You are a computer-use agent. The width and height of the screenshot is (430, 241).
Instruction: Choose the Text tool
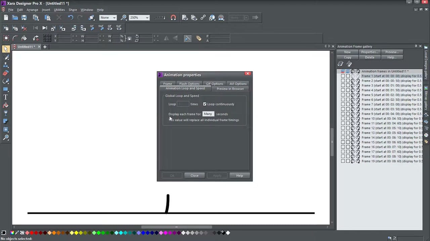click(6, 97)
